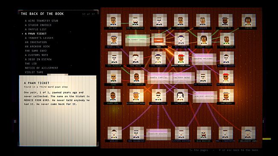Select 'An Invitation' in the list
This screenshot has height=156, width=278.
pyautogui.click(x=36, y=42)
